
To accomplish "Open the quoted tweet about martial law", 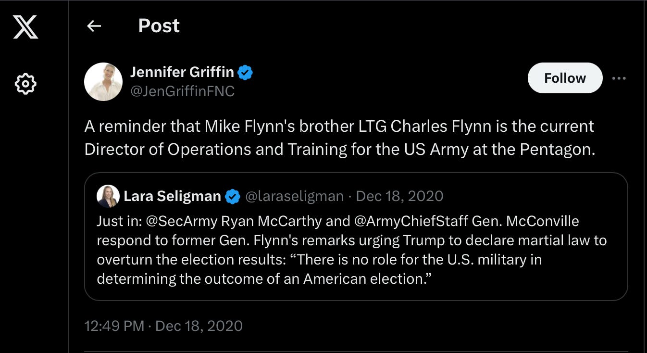I will [356, 260].
